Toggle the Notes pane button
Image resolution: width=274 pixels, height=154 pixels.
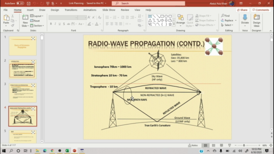pos(193,145)
